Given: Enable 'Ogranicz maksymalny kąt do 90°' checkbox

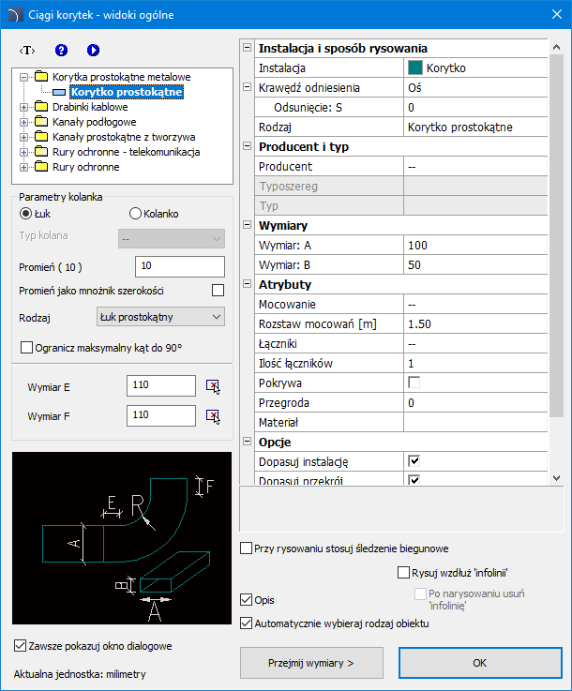Looking at the screenshot, I should tap(26, 348).
